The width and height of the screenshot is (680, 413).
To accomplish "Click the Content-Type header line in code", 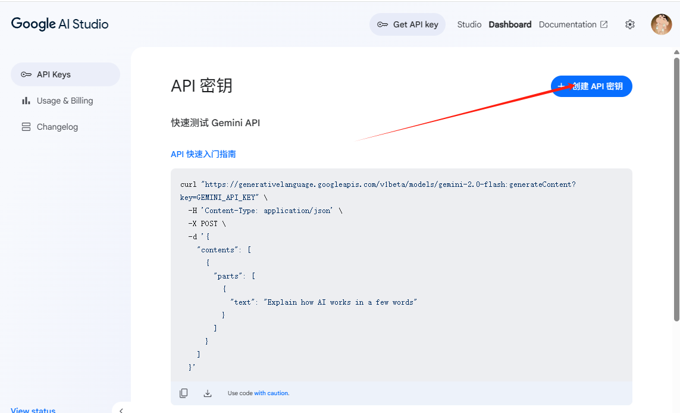I will [265, 211].
